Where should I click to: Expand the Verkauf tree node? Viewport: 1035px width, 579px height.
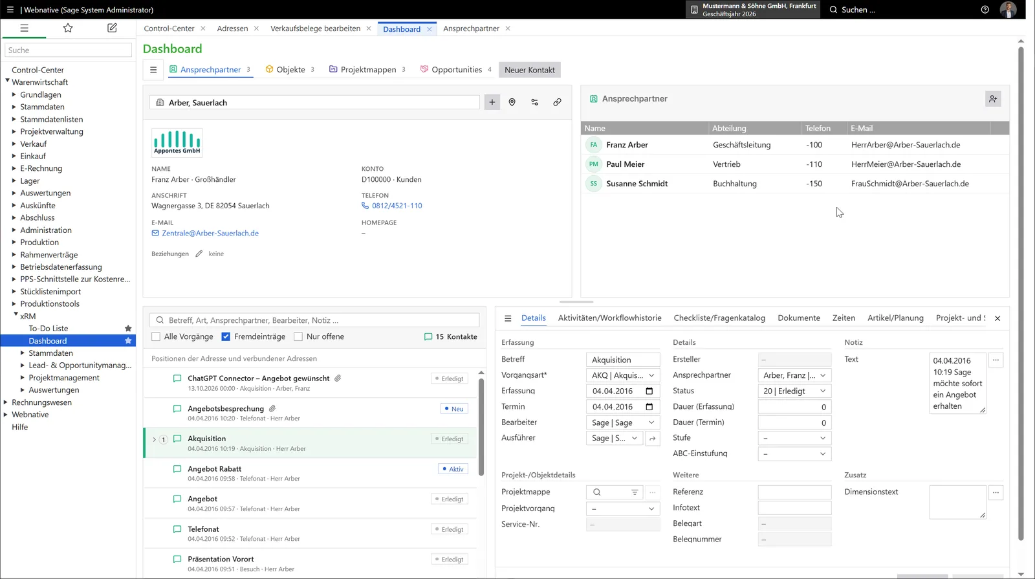point(14,144)
